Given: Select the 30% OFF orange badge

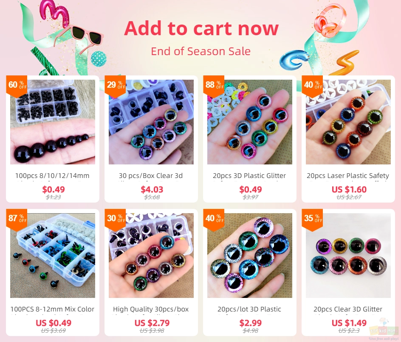Looking at the screenshot, I should [x=115, y=220].
